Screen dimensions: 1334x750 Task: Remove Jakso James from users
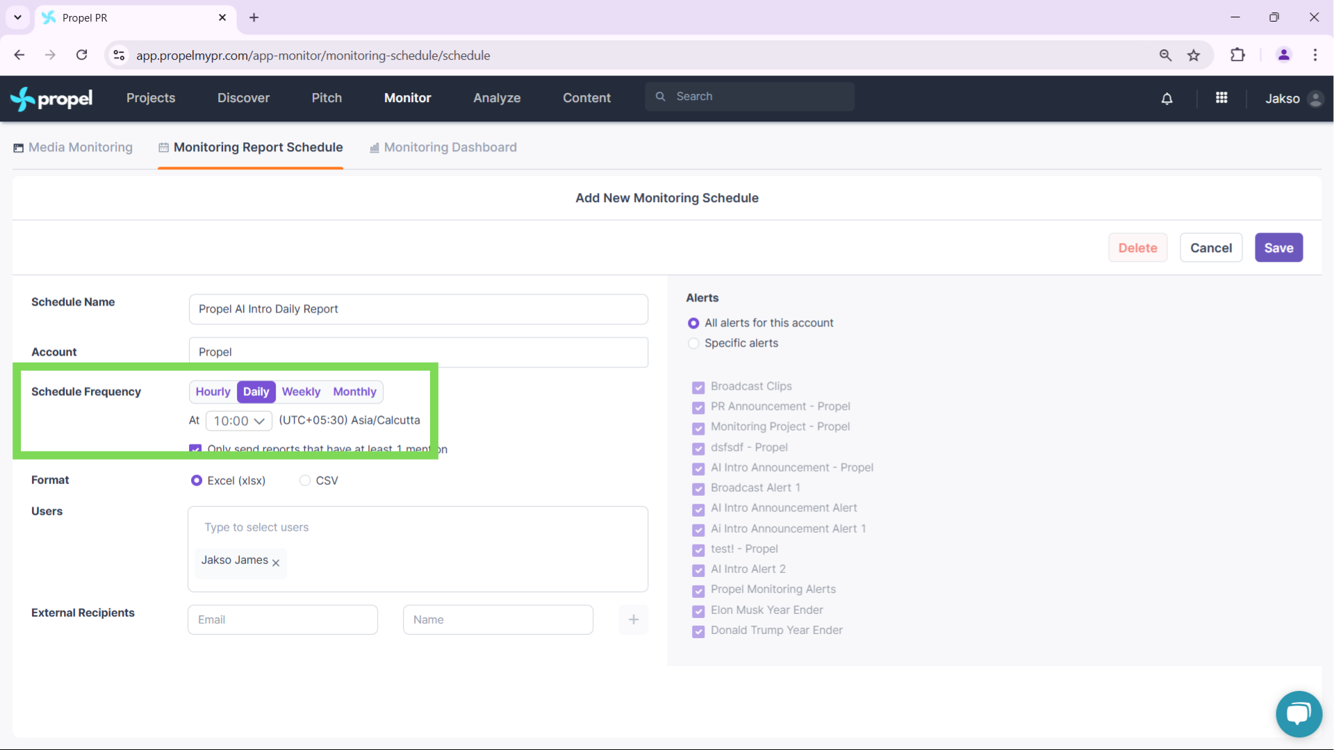276,562
